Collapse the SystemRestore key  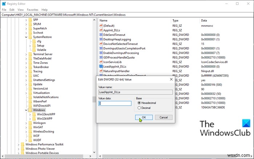(x=26, y=37)
